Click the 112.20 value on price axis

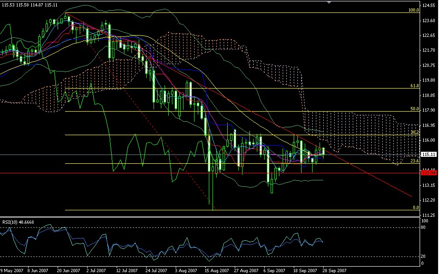click(429, 200)
